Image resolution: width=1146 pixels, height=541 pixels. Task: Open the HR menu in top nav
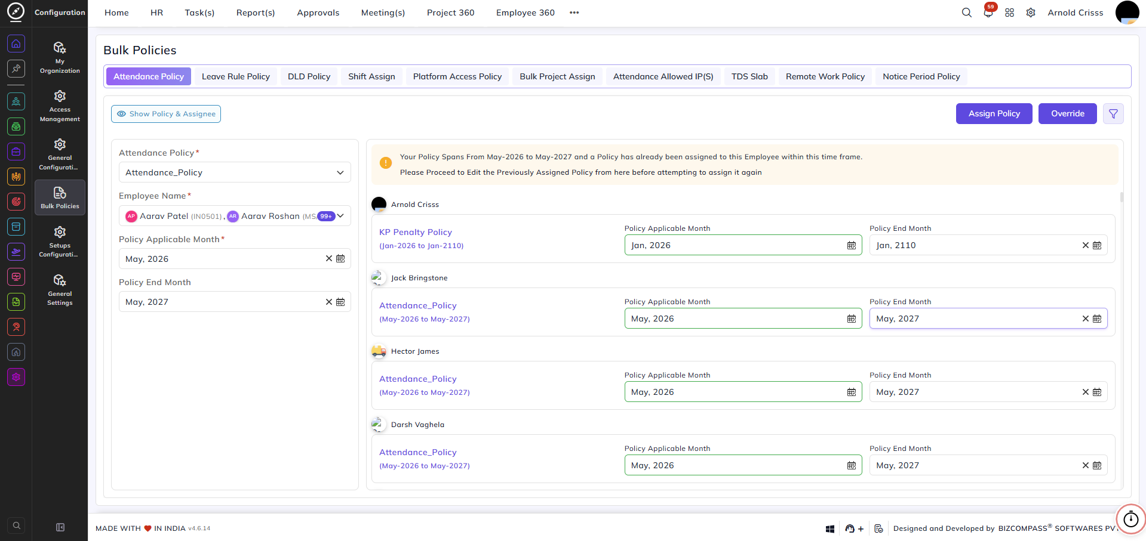pos(156,13)
